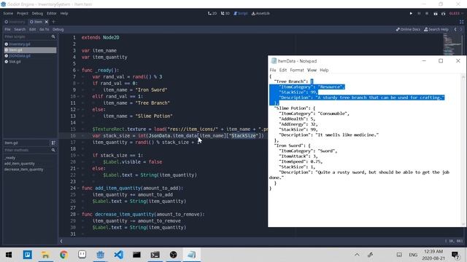
Task: Toggle distraction-free mode icon
Action: pos(461,22)
